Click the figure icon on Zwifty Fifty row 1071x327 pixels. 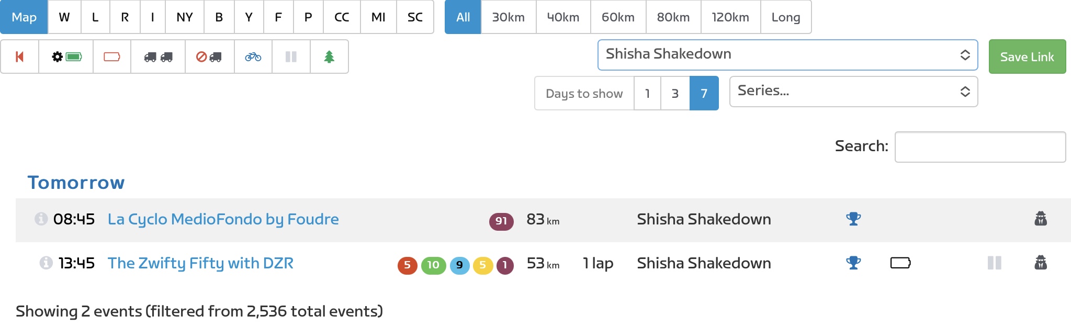(x=1041, y=263)
